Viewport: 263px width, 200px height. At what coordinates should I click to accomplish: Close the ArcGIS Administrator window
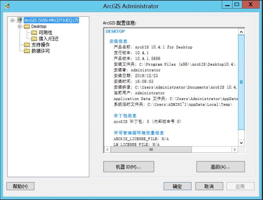(x=251, y=5)
